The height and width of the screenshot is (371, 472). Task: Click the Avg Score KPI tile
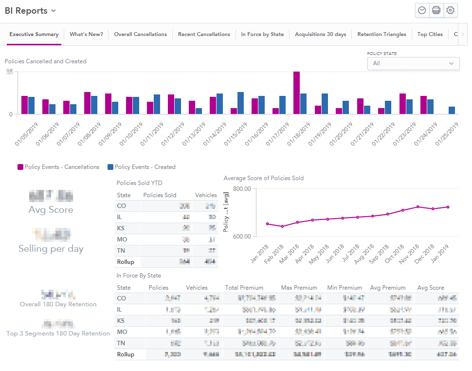[x=51, y=202]
